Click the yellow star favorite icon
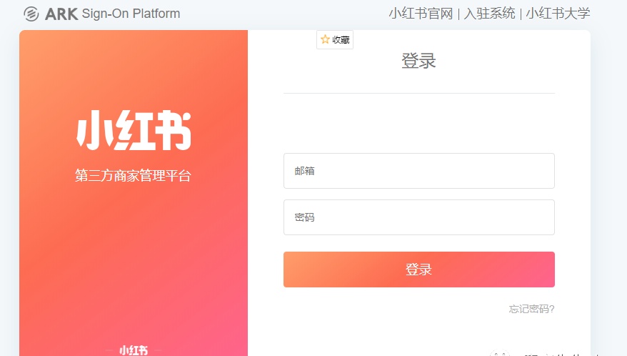 click(x=325, y=40)
